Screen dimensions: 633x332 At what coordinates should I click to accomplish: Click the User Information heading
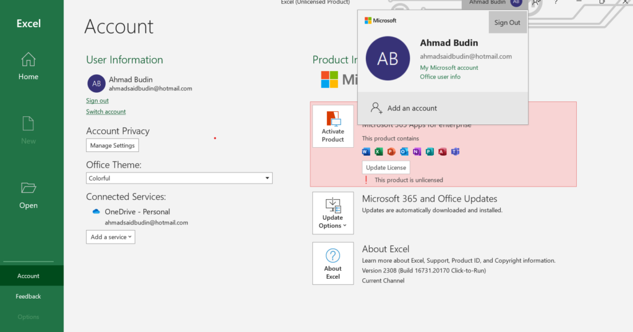point(125,60)
